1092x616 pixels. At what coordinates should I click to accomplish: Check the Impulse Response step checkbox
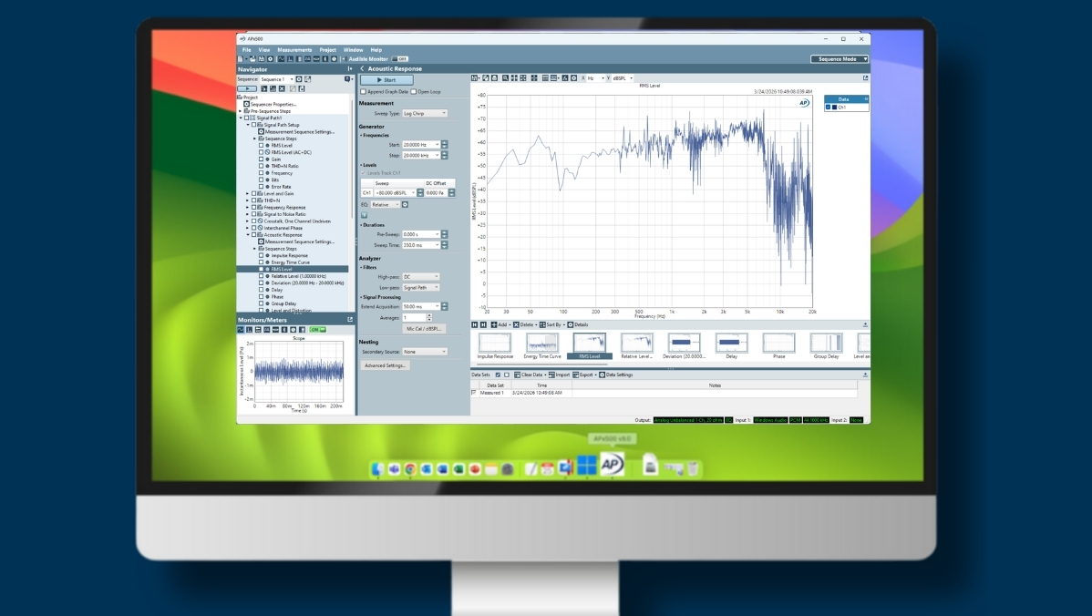(262, 255)
